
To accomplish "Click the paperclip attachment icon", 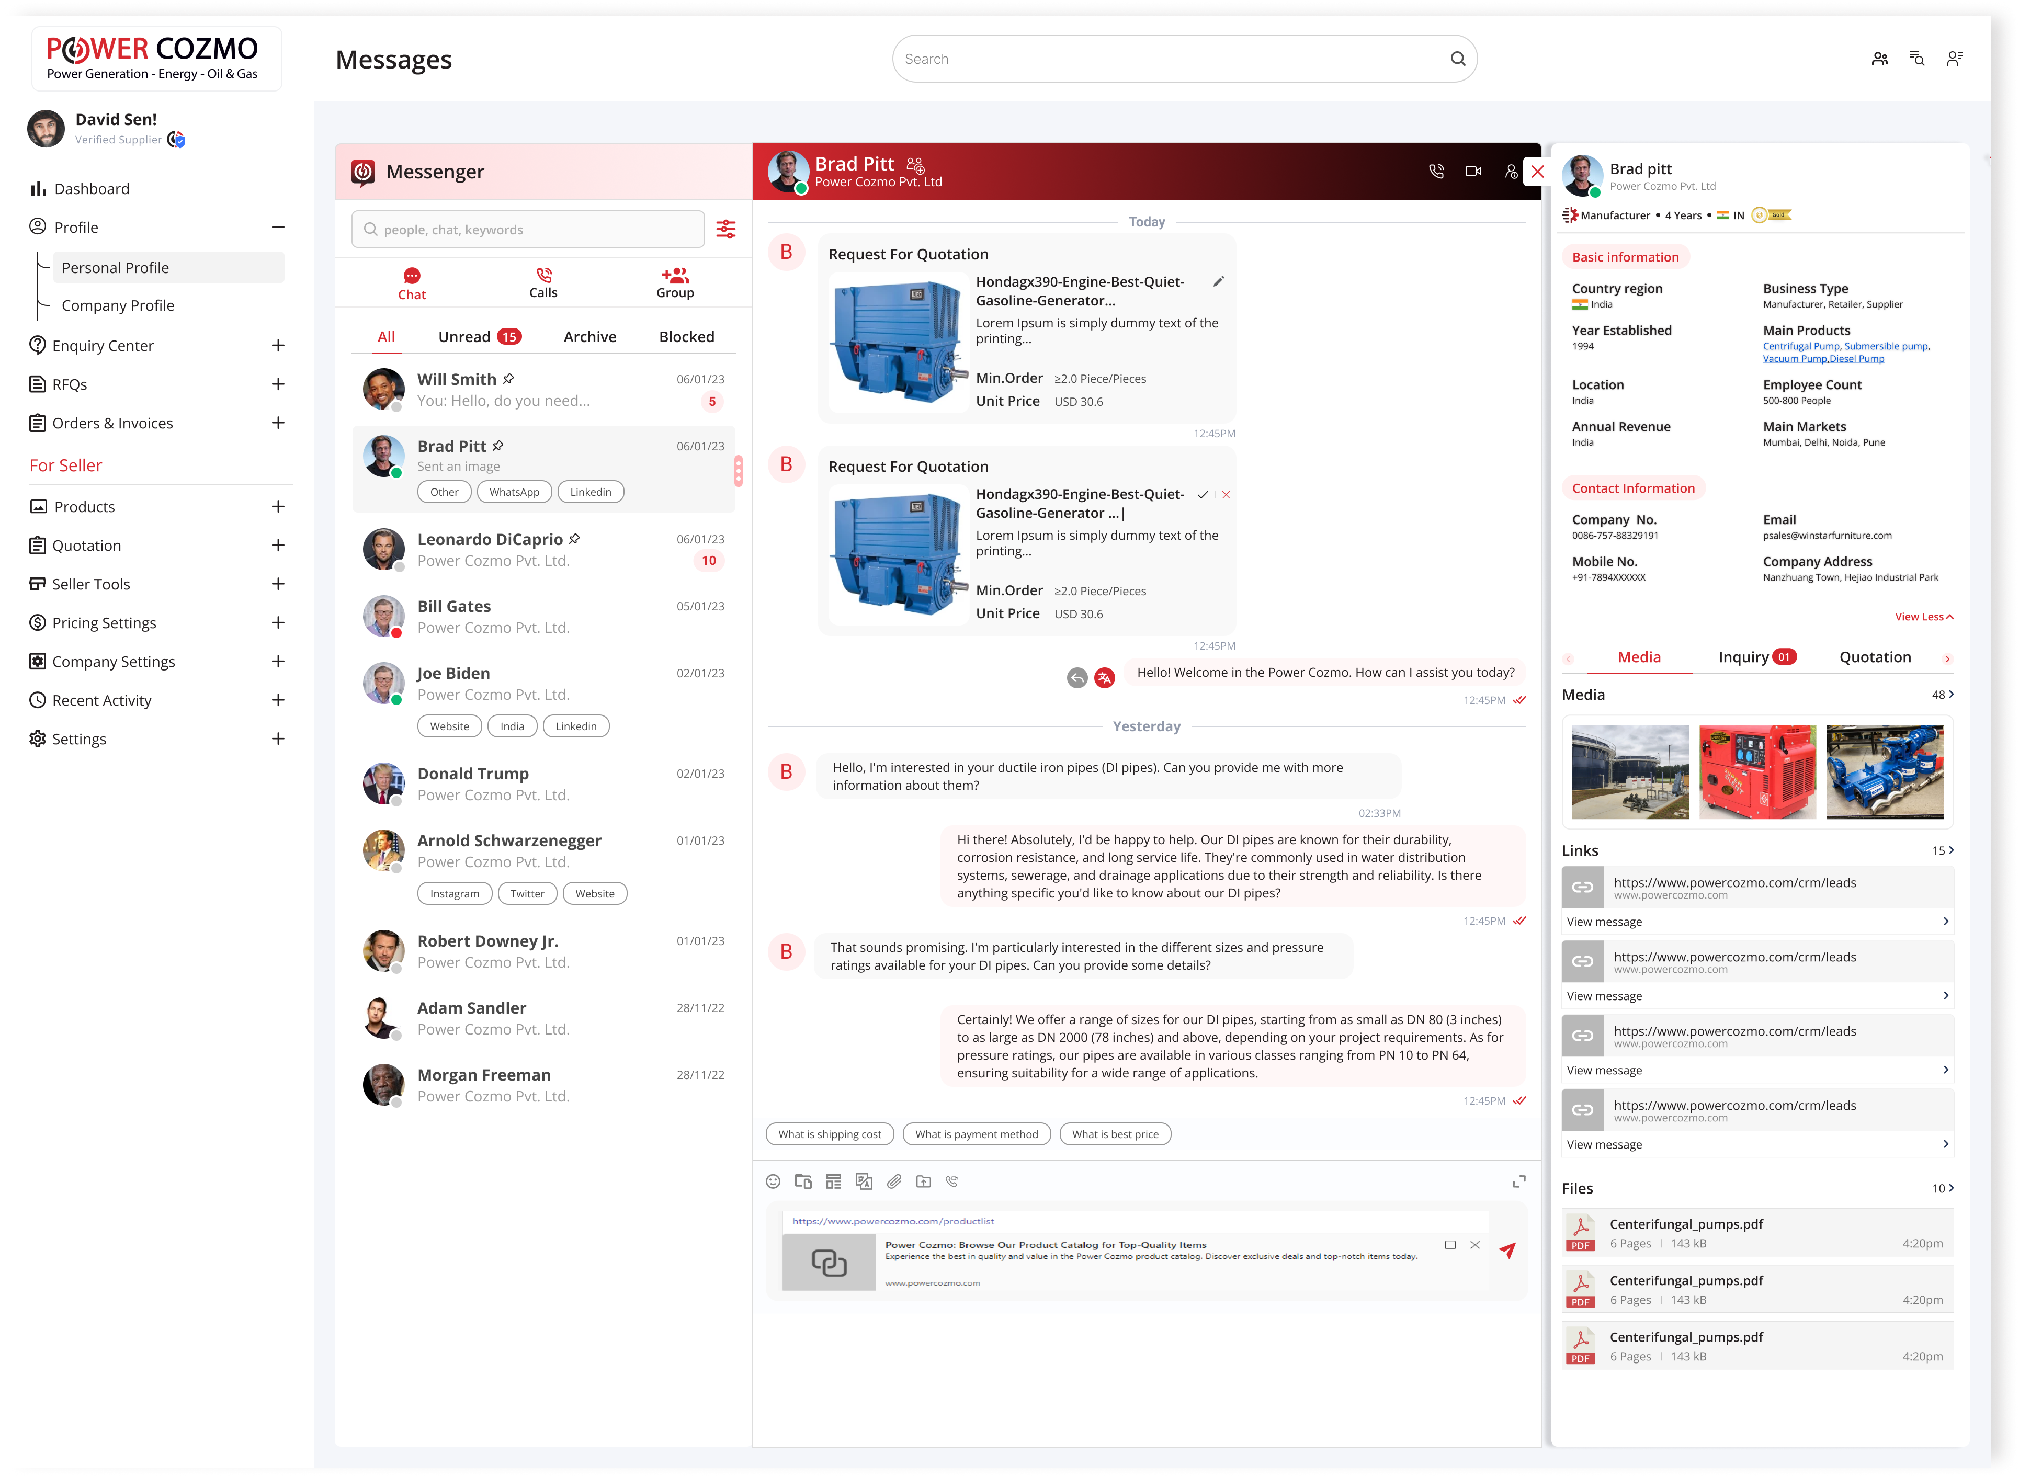I will pyautogui.click(x=894, y=1181).
